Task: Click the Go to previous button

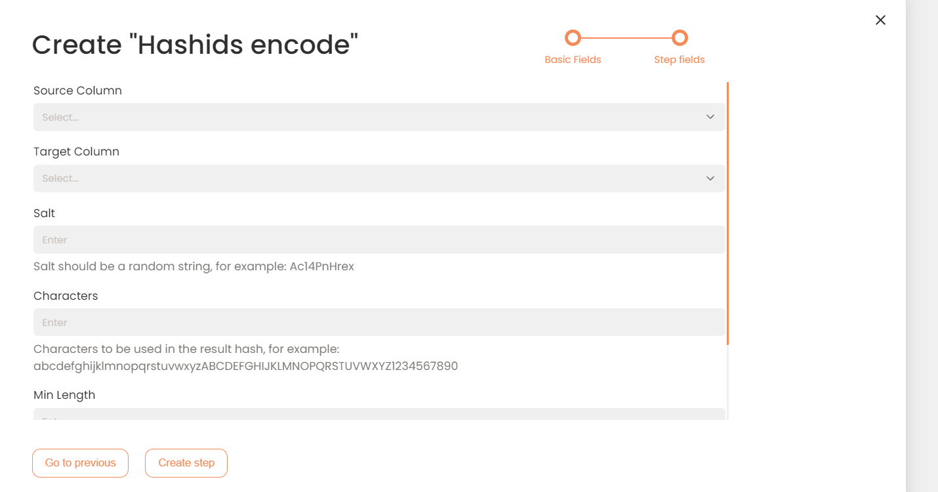Action: (x=80, y=462)
